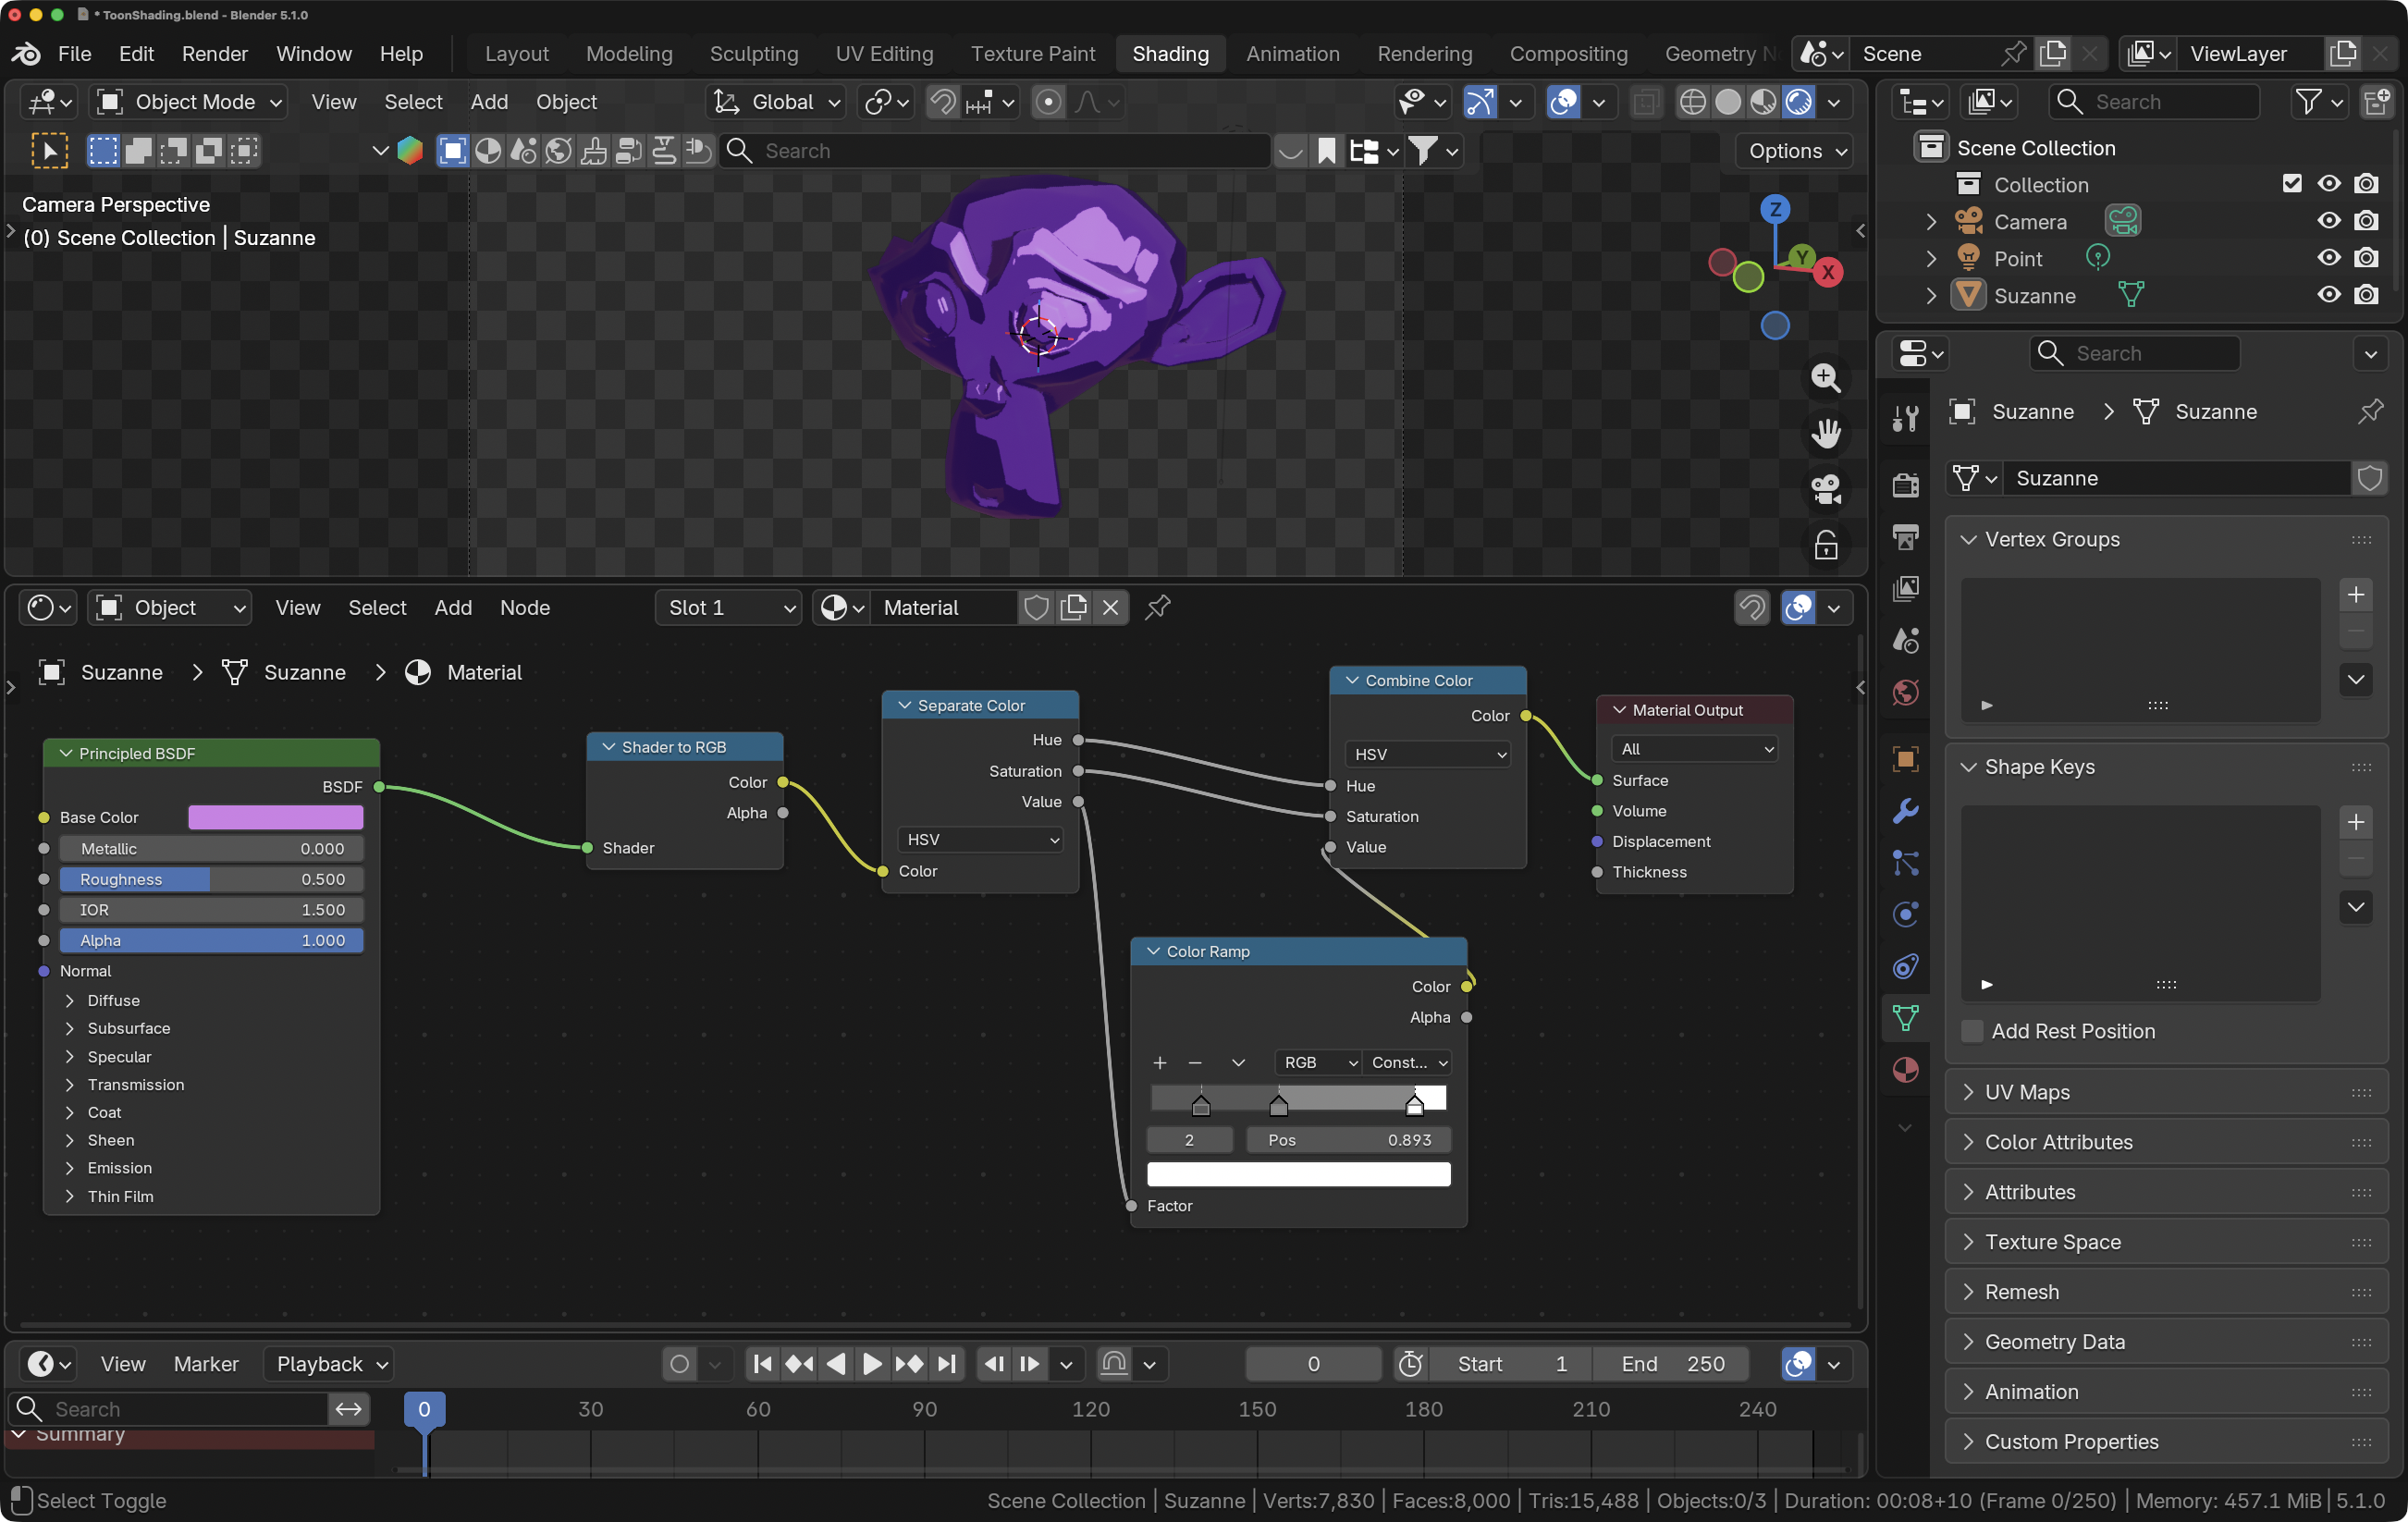Viewport: 2408px width, 1522px height.
Task: Add a color stop in Color Ramp
Action: pos(1160,1062)
